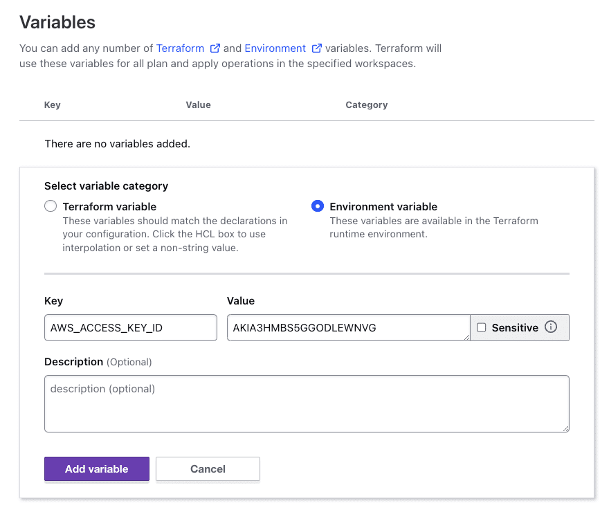Click the Key field containing AWS_ACCESS_KEY_ID
This screenshot has height=510, width=600.
131,327
